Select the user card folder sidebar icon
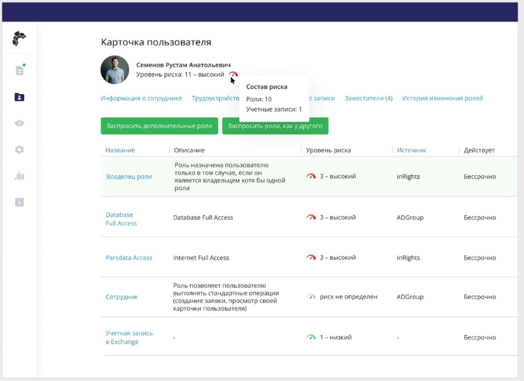Screen dimensions: 524x381 click(x=19, y=97)
